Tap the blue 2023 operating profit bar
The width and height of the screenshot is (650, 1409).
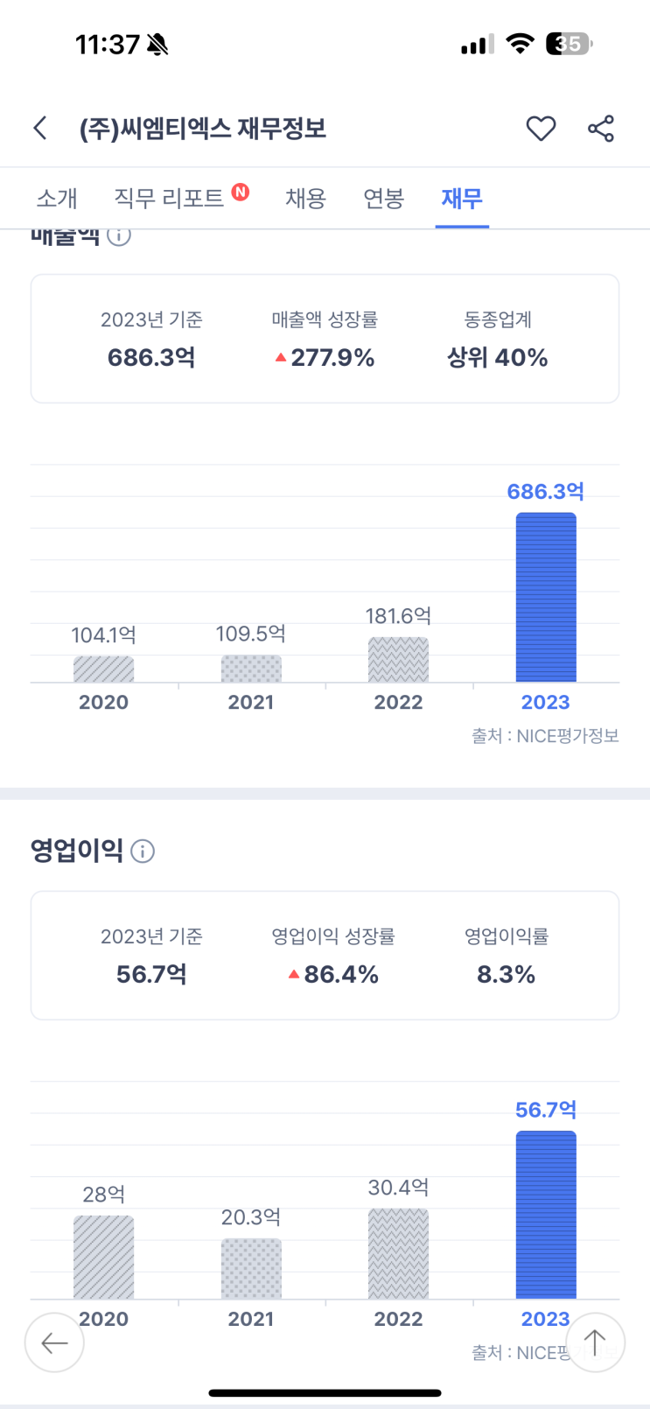click(x=546, y=1214)
